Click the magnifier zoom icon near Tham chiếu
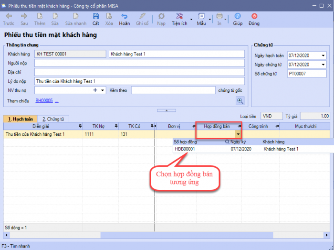The image size is (334, 250). tap(240, 100)
